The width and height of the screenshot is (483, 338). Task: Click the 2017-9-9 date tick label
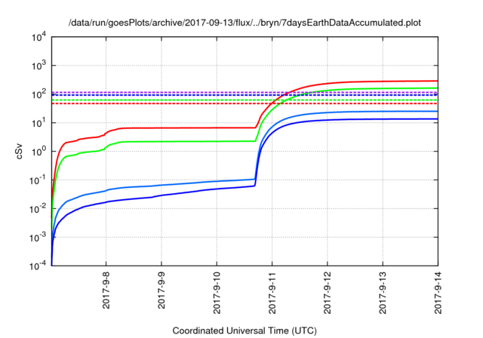162,290
